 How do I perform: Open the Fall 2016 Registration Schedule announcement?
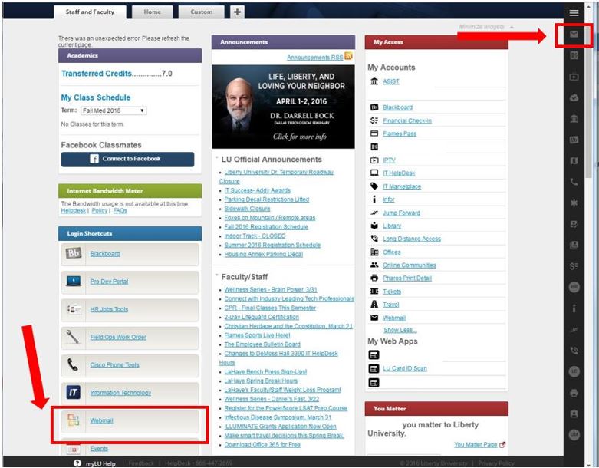266,226
